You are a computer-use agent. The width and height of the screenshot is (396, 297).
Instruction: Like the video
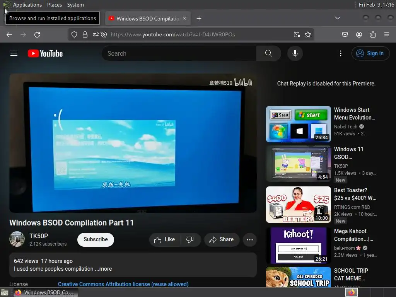[165, 240]
